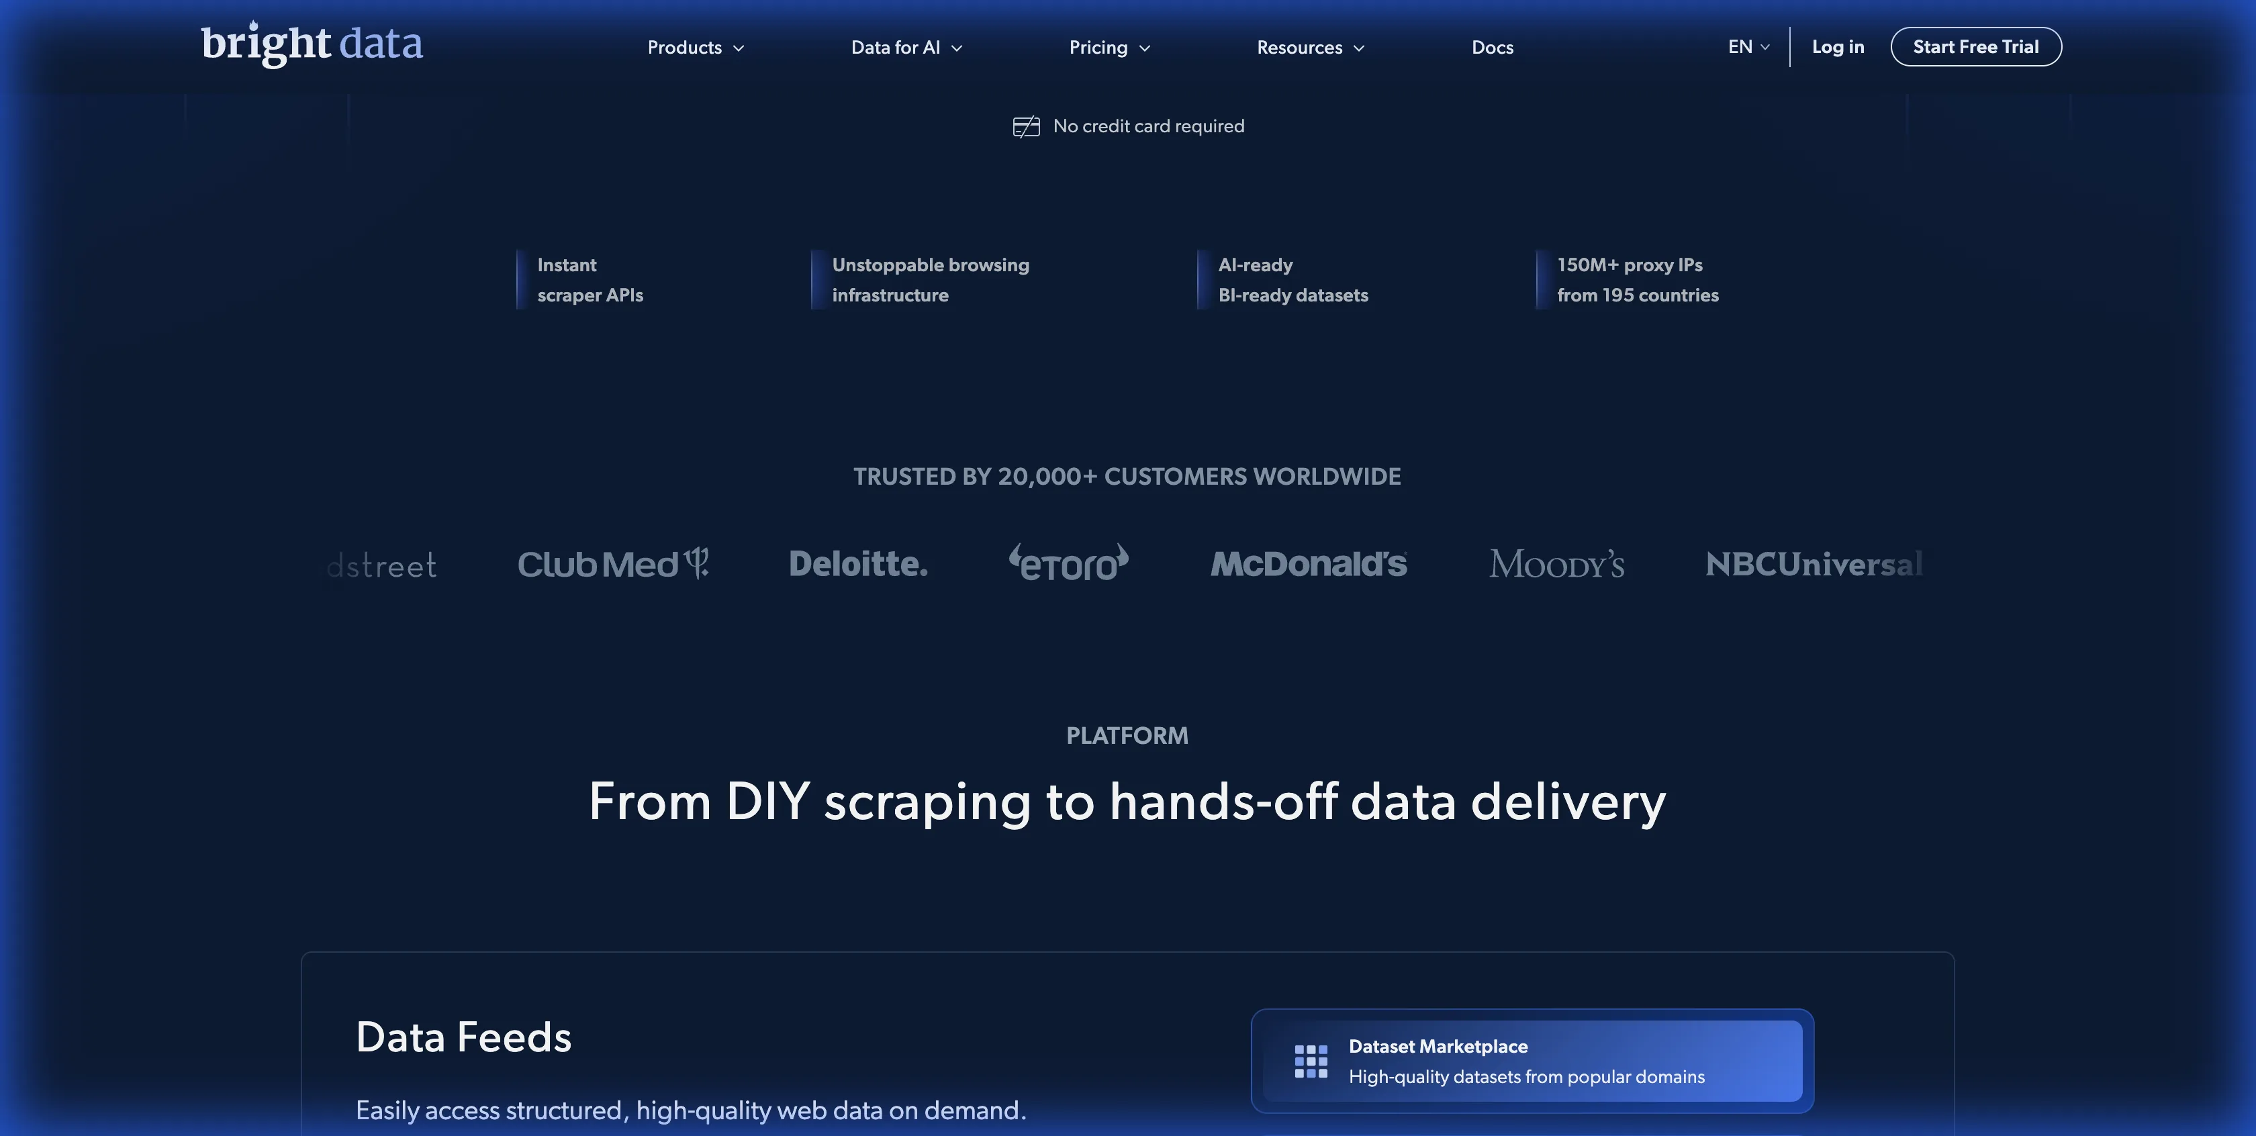Click the 150M+ proxy IPs feature
The height and width of the screenshot is (1136, 2256).
click(1637, 279)
